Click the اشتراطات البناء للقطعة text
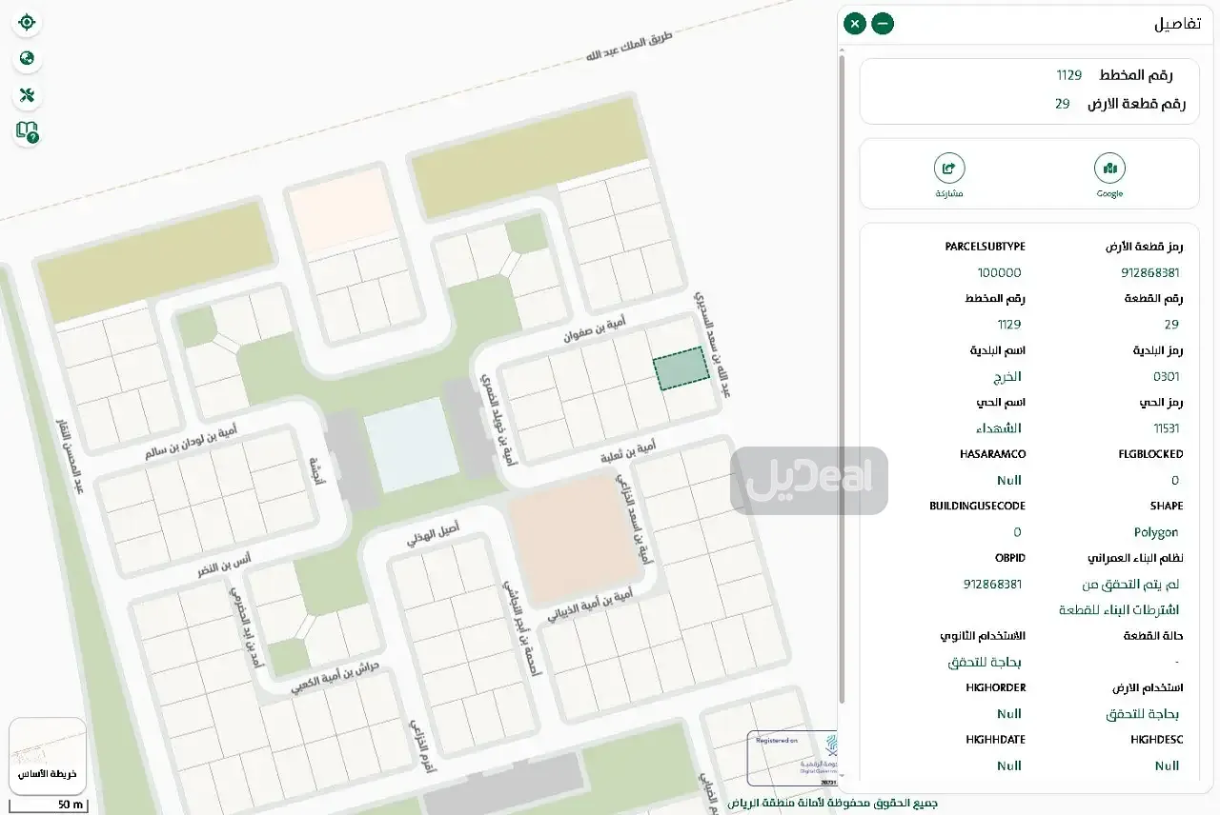 click(x=1119, y=609)
